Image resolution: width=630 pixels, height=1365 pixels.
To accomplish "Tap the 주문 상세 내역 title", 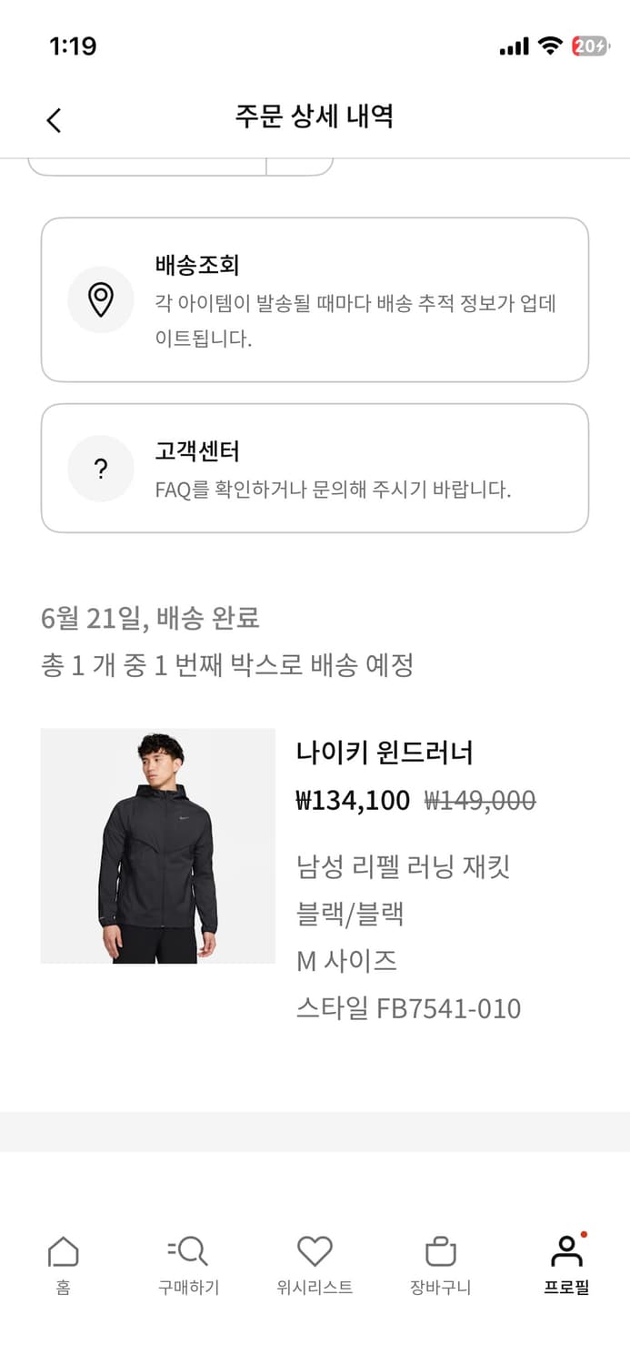I will [315, 117].
